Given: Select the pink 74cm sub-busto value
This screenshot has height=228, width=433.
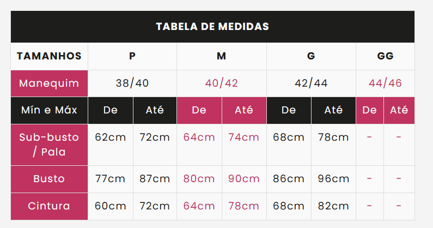Looking at the screenshot, I should coord(244,137).
